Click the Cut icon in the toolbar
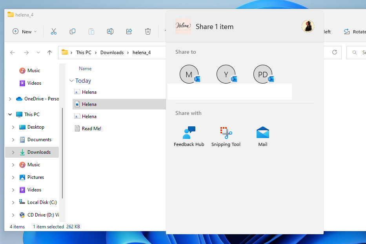The width and height of the screenshot is (366, 244). click(54, 31)
